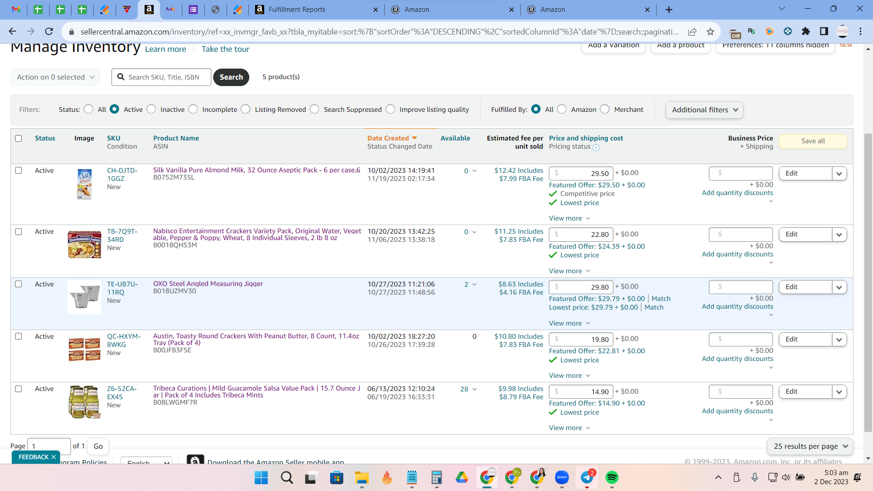873x491 pixels.
Task: Sort by the Product Name column header
Action: [176, 138]
